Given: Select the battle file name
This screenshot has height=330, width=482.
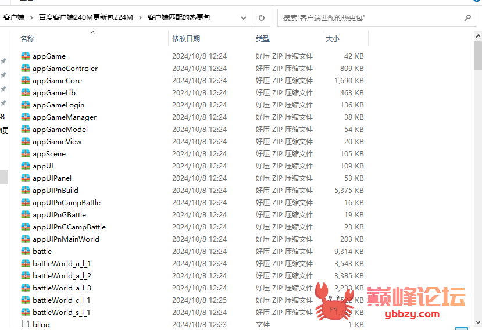Looking at the screenshot, I should pos(42,251).
